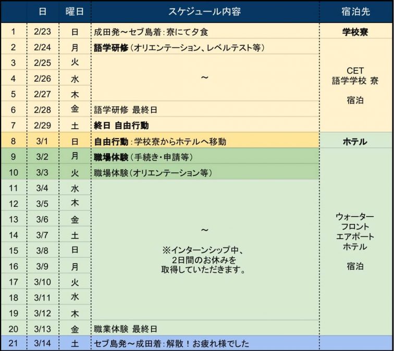This screenshot has height=351, width=394.
Task: Select the 3/14 date cell
Action: pyautogui.click(x=42, y=344)
